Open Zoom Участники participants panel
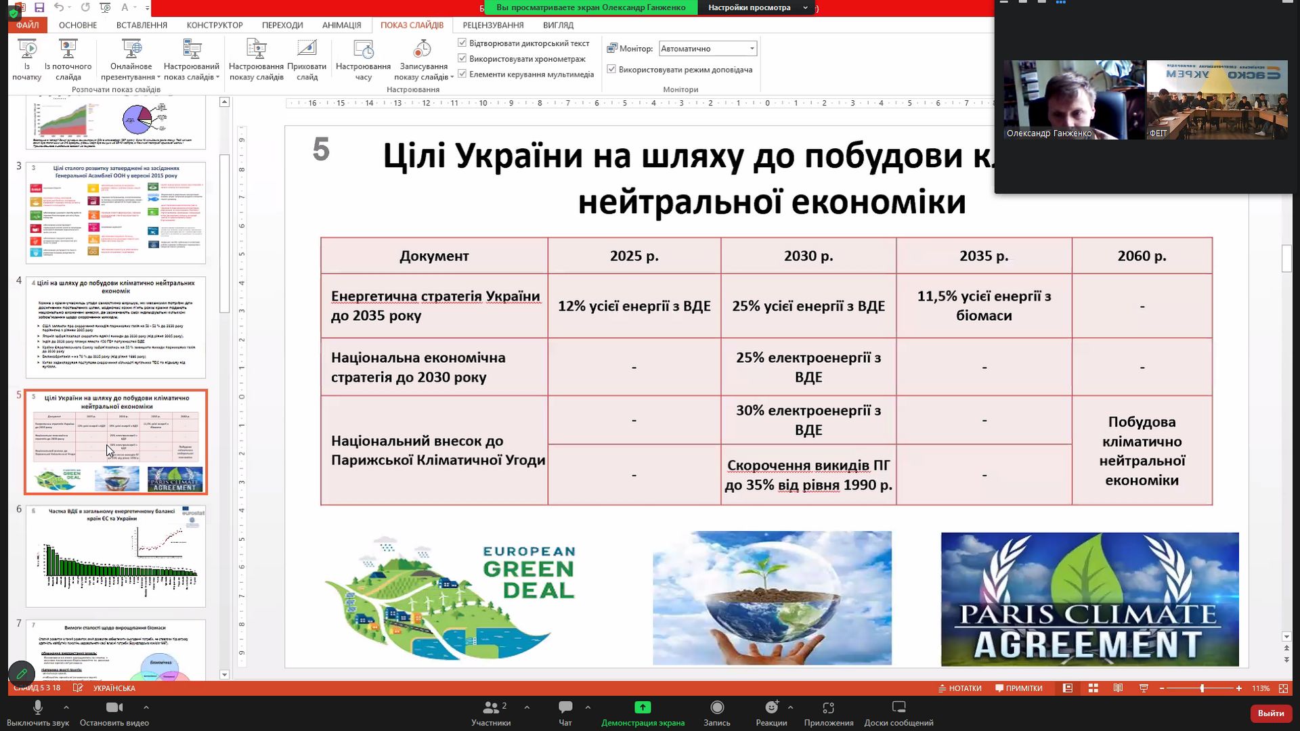Screen dimensions: 1300x731 coord(491,708)
